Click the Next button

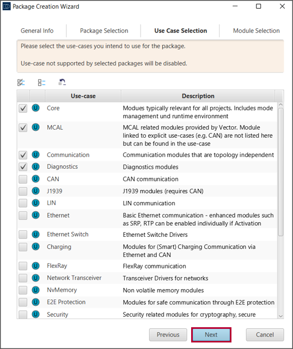click(x=211, y=334)
